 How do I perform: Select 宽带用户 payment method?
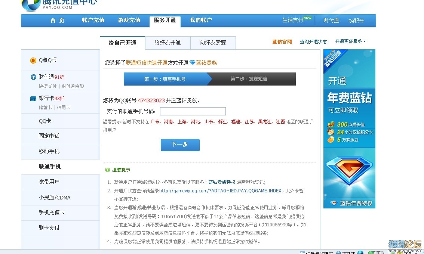click(x=61, y=182)
